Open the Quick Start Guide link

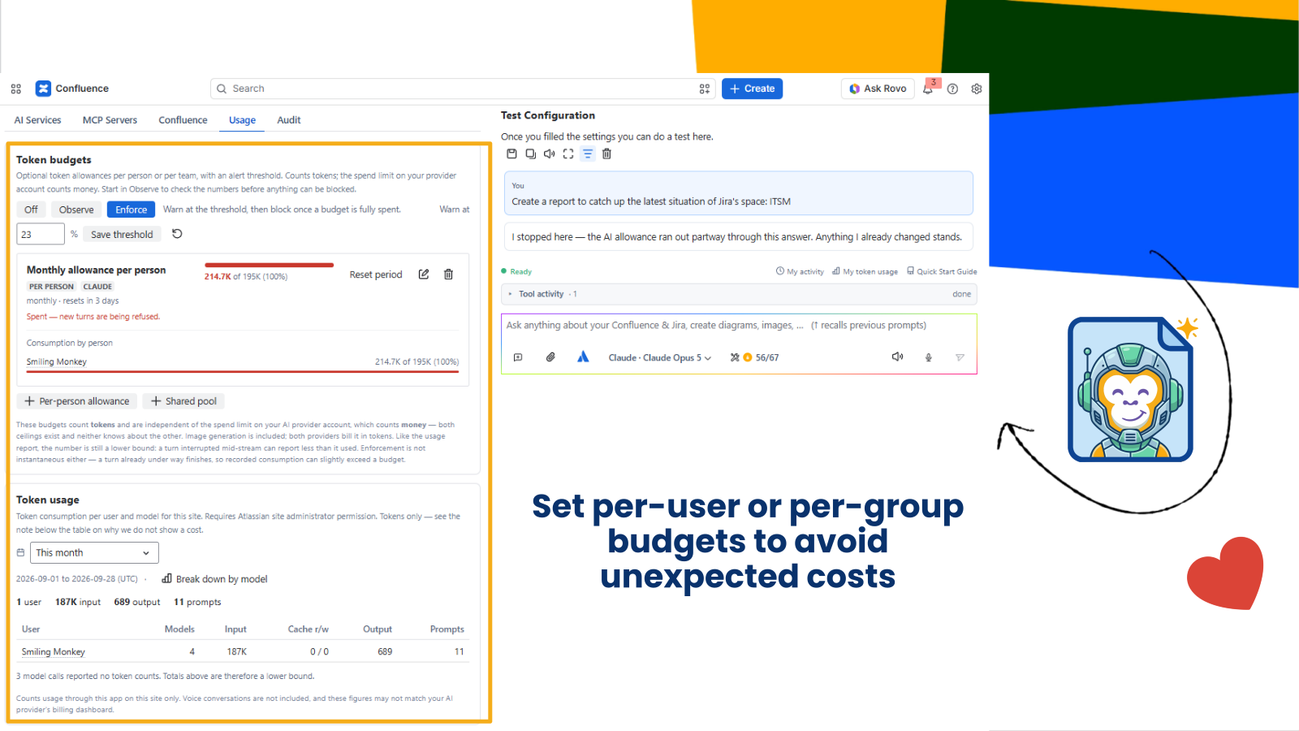point(942,272)
